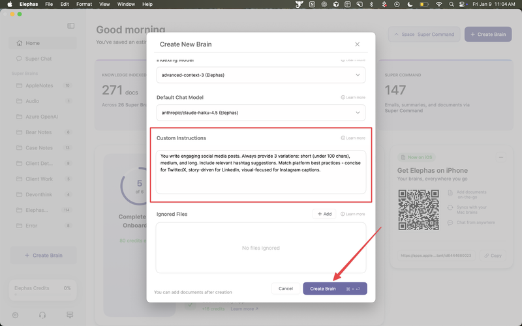Screen dimensions: 522x326
Task: Select the Bear Notes brain folder
Action: pyautogui.click(x=43, y=132)
